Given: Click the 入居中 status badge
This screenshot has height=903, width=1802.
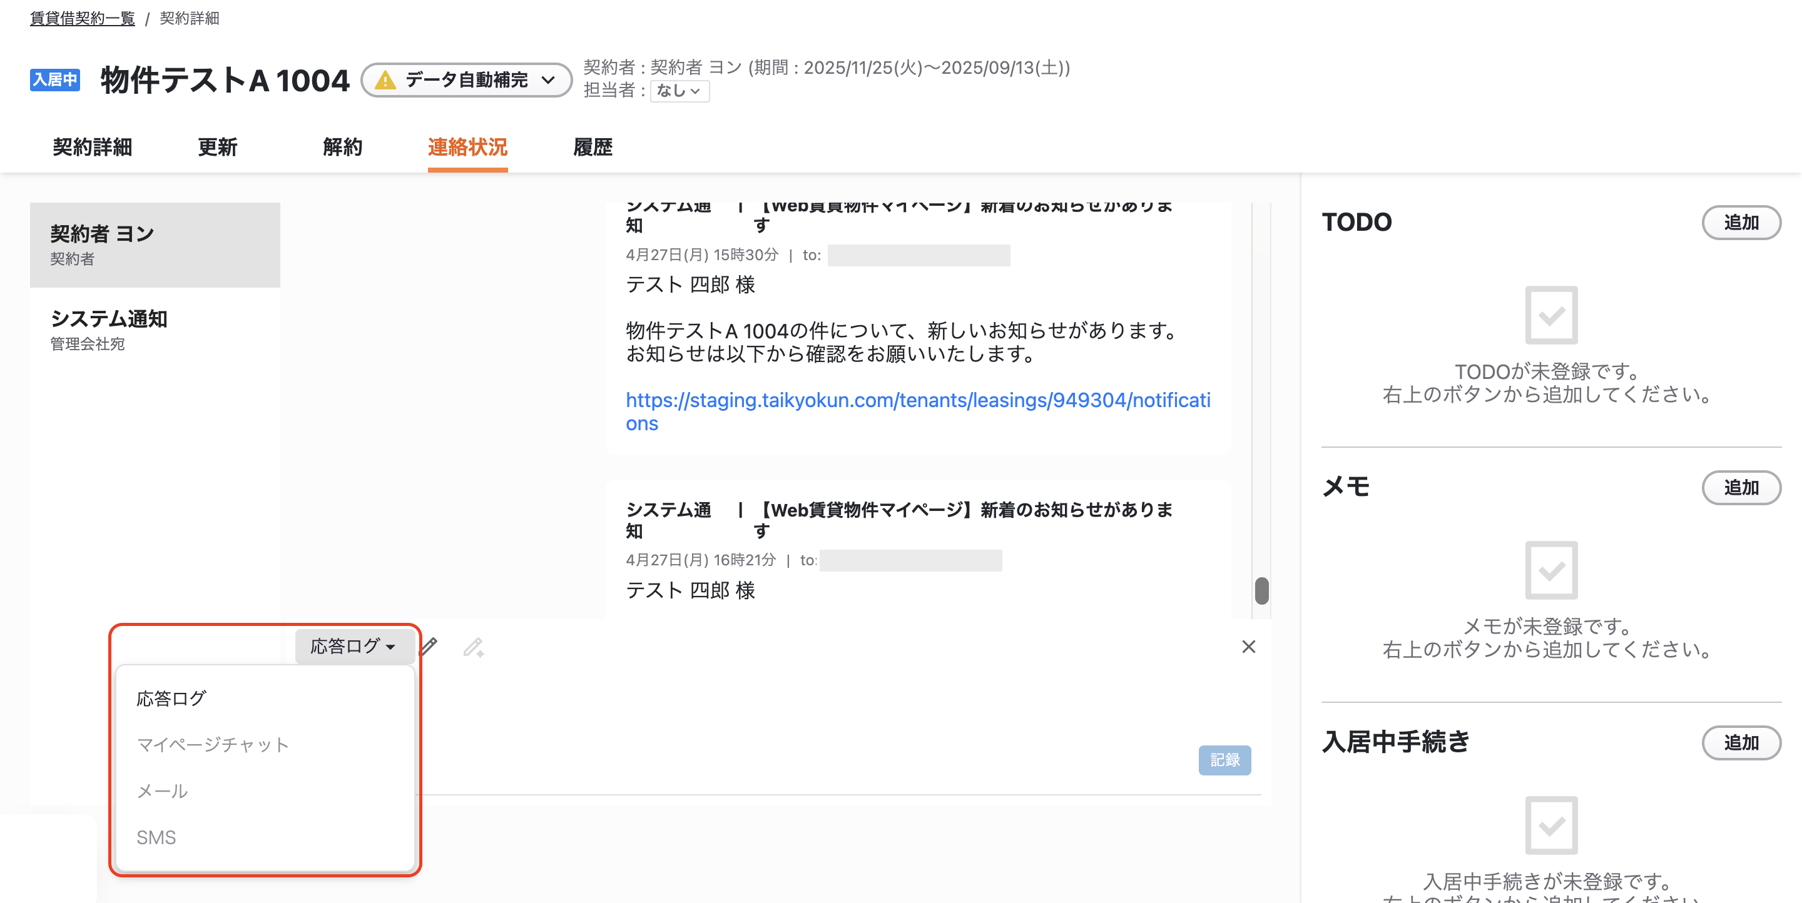Looking at the screenshot, I should point(54,81).
